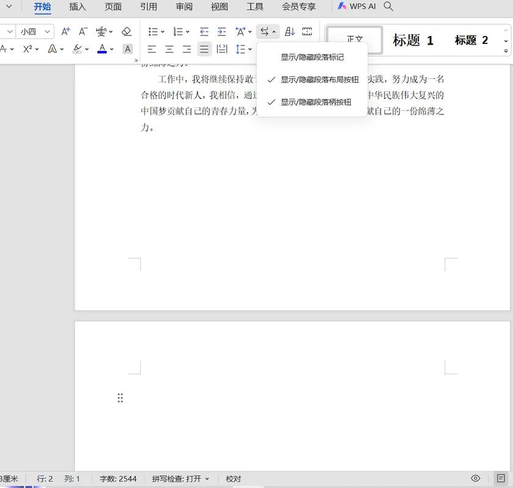Screen dimensions: 513x488
Task: Click the search magnifier icon
Action: [x=389, y=7]
